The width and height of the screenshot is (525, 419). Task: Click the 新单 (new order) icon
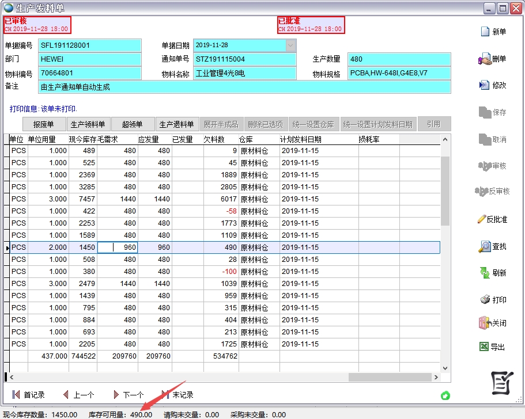pos(485,32)
